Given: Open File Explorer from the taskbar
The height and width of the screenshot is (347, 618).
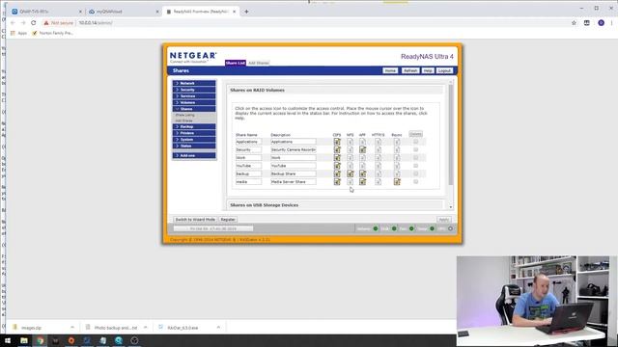Looking at the screenshot, I should (24, 340).
